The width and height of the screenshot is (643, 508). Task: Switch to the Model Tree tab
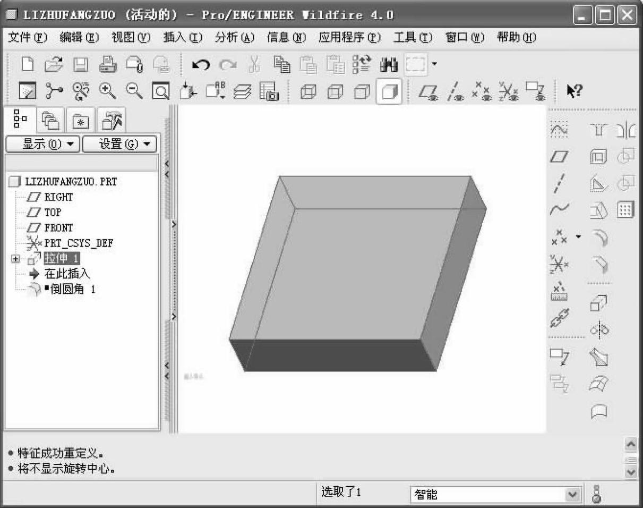21,119
